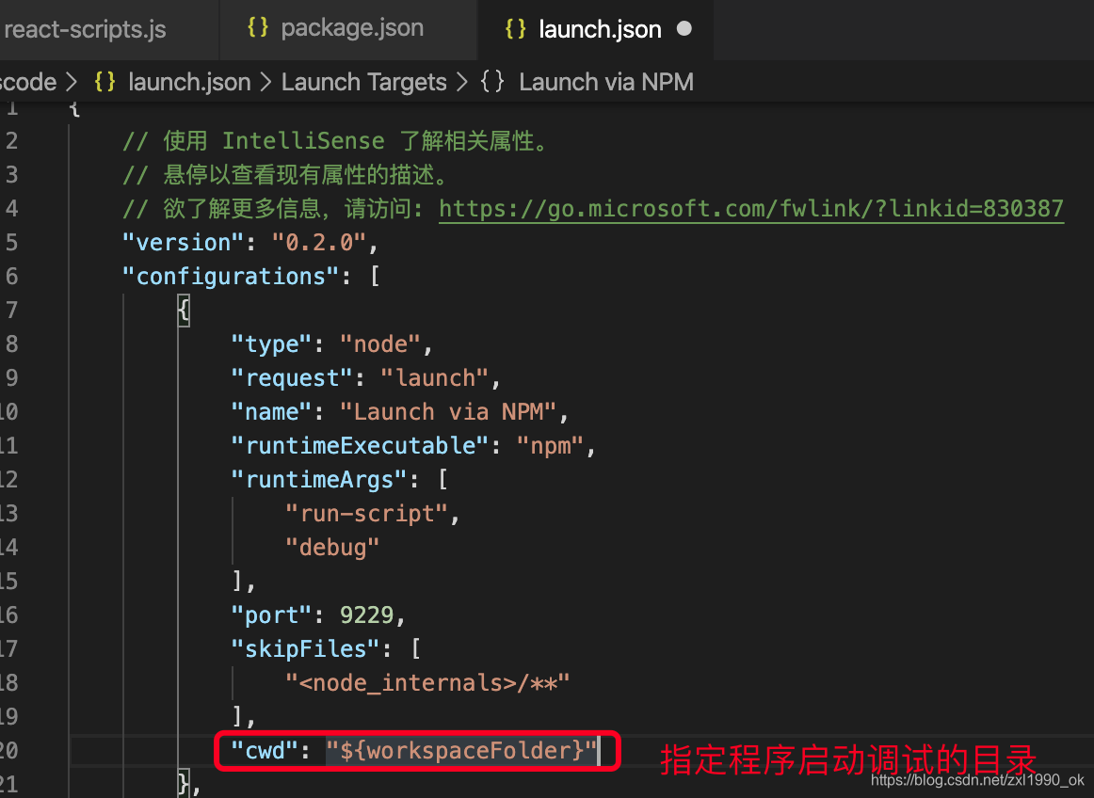
Task: Click the unsaved changes dot on launch.json tab
Action: [x=685, y=28]
